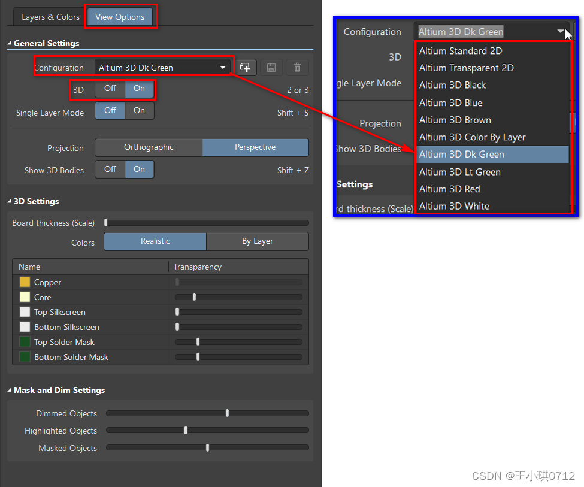Click the save configuration floppy icon

tap(271, 68)
